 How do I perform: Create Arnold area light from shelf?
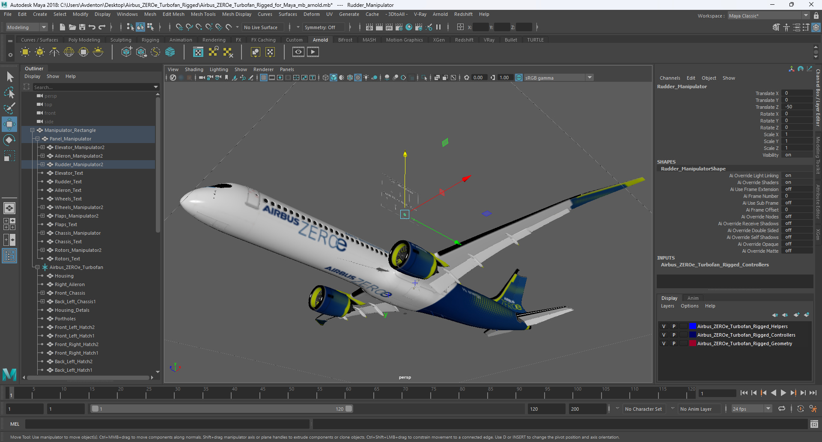click(x=25, y=52)
